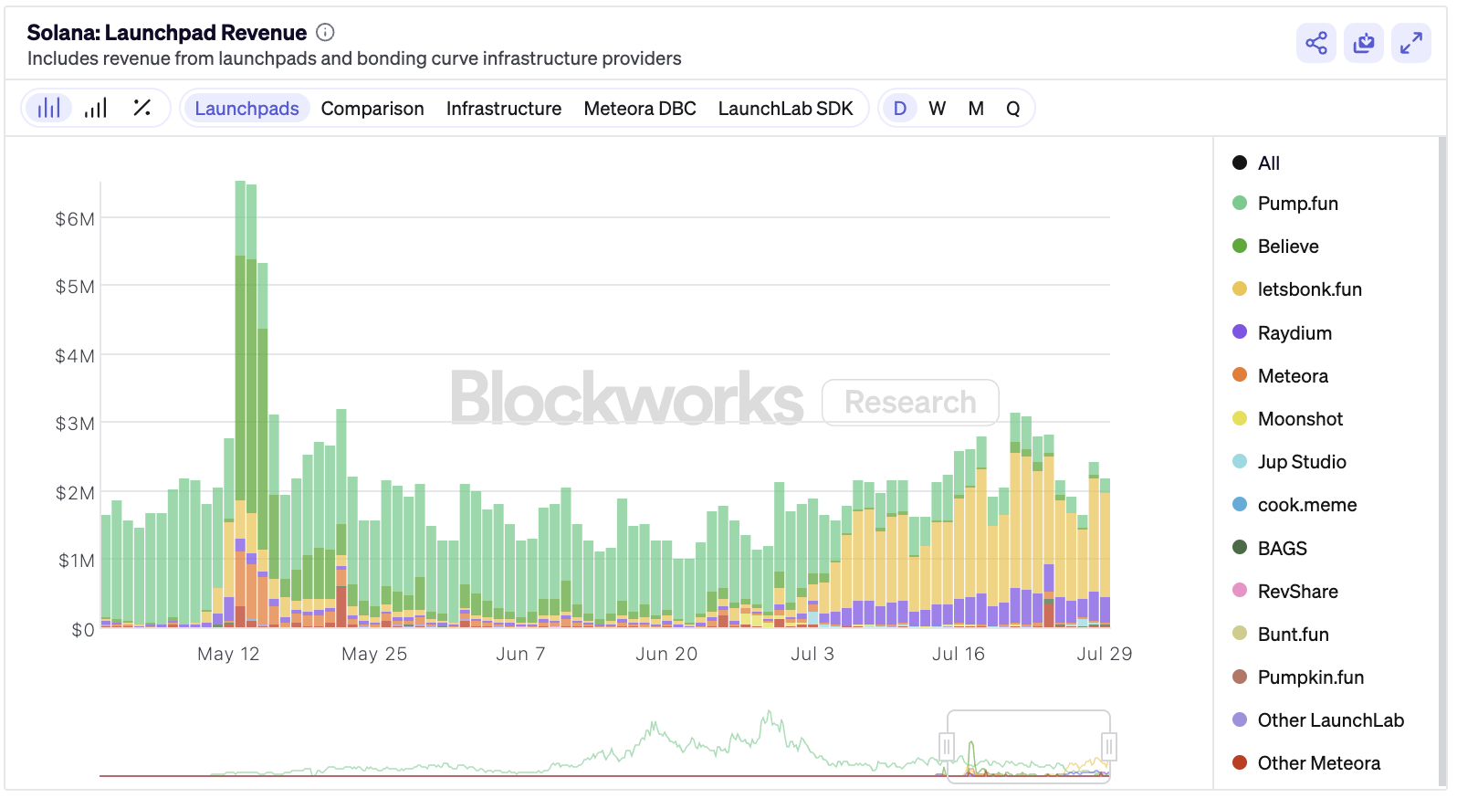Toggle Believe series visibility
1457x798 pixels.
(x=1287, y=247)
